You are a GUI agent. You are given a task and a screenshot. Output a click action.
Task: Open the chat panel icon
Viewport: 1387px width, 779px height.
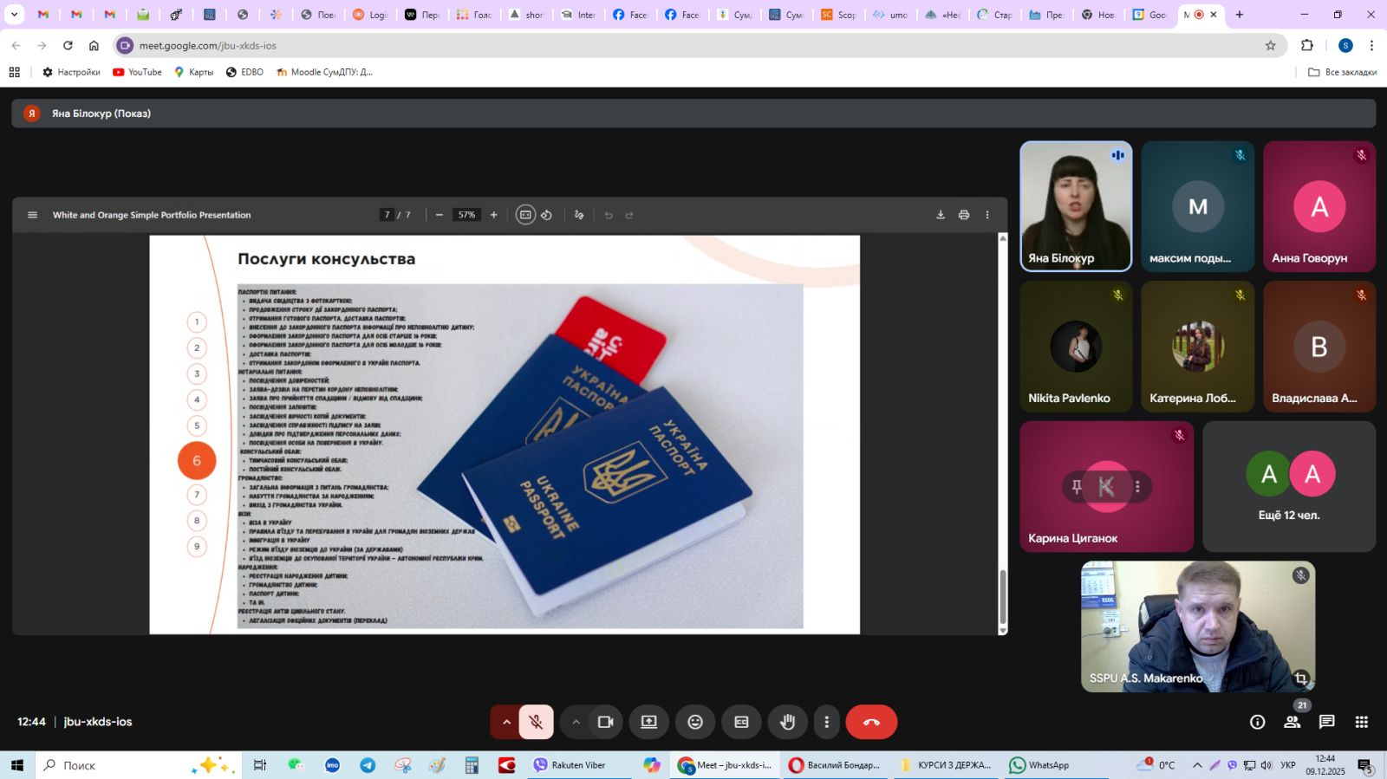(1326, 722)
